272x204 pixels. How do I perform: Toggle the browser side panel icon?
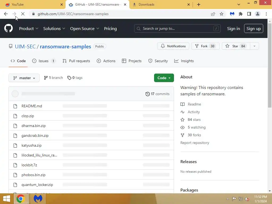point(249,14)
